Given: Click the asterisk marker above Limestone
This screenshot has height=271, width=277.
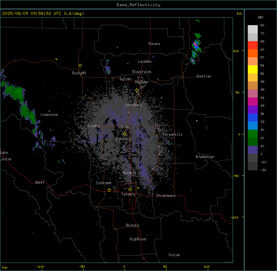Looking at the screenshot, I should [x=49, y=111].
